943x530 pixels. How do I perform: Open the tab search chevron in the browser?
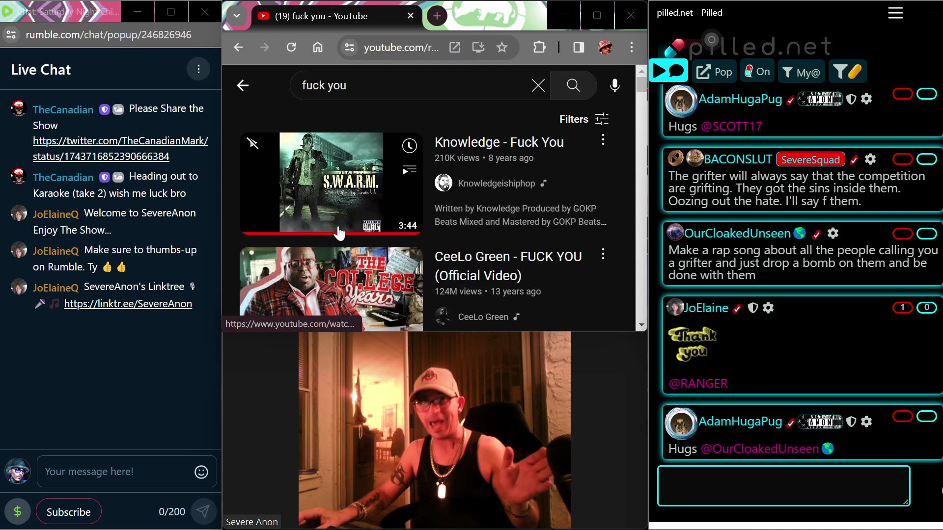(236, 16)
